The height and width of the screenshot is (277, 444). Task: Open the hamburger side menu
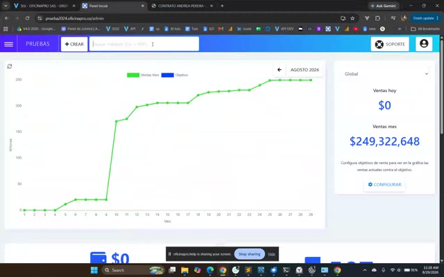pos(8,44)
